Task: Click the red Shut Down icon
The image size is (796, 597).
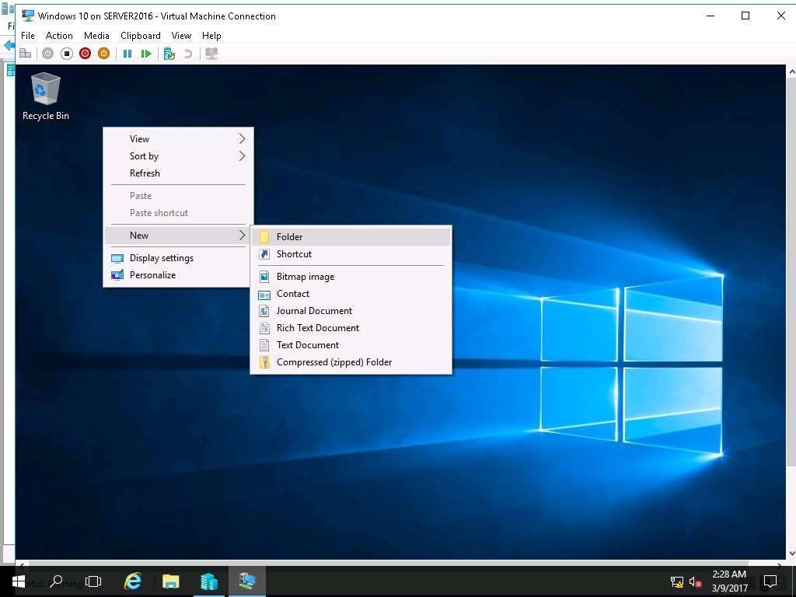Action: 86,54
